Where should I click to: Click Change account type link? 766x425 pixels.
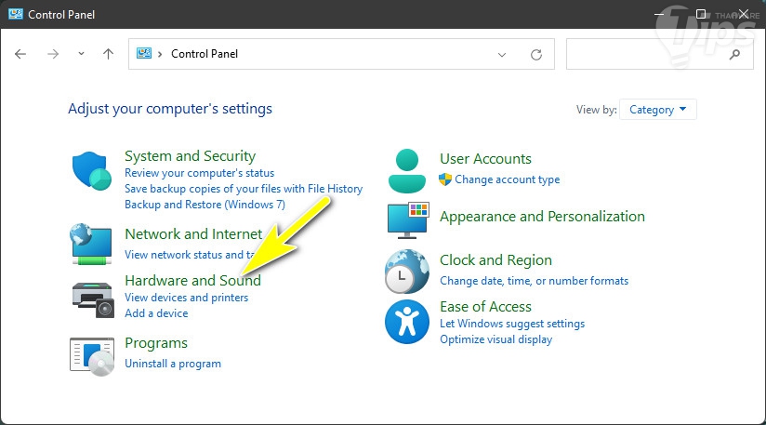pyautogui.click(x=508, y=179)
